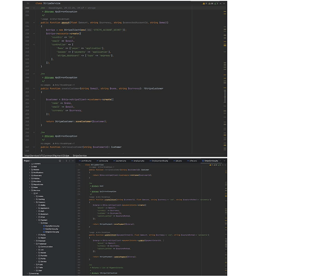Click the CacheService.php class icon
This screenshot has height=279, width=313.
44,226
